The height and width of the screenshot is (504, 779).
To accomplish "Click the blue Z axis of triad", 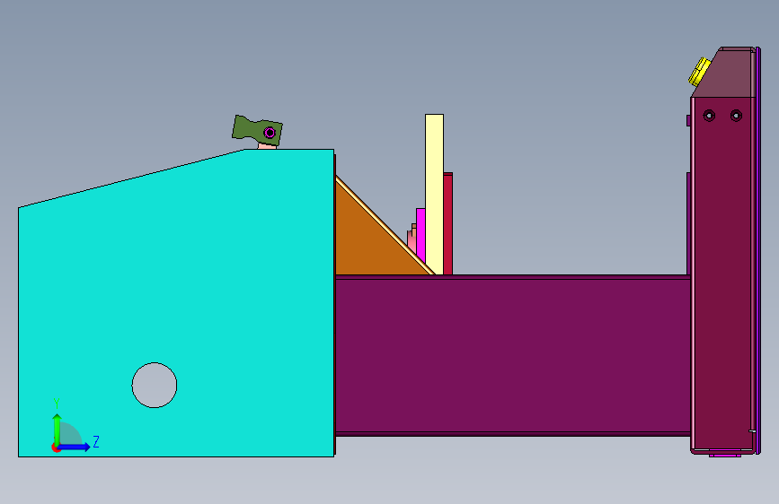I will [x=75, y=447].
